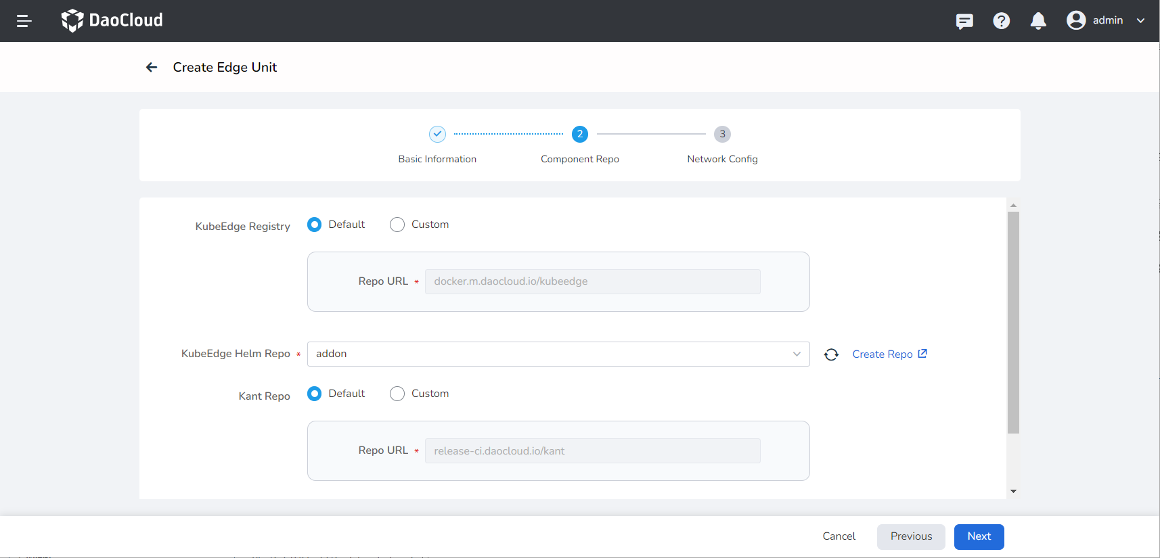Screen dimensions: 1160x558
Task: Click the Cancel button
Action: point(839,536)
